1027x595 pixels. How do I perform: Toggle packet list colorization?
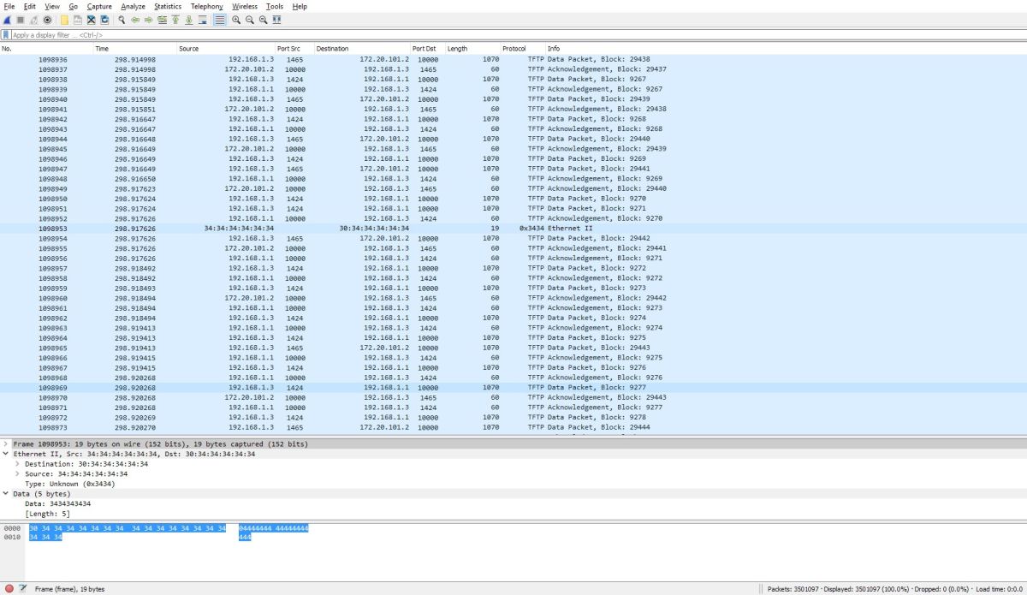point(220,20)
